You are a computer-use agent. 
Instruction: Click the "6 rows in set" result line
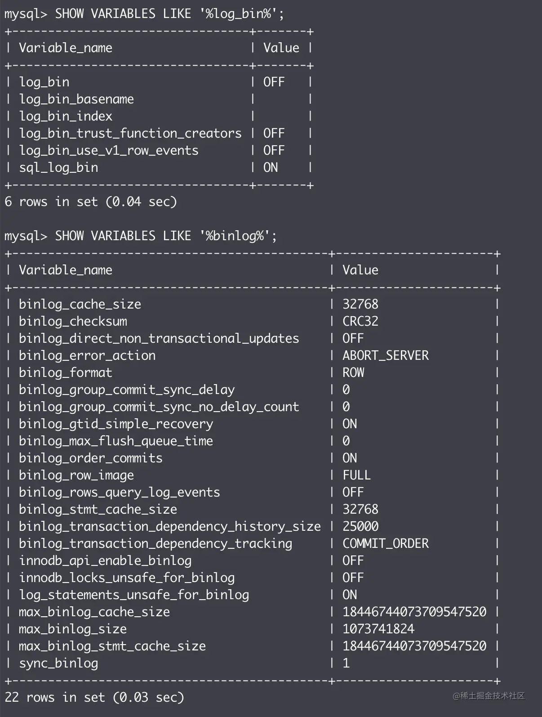click(90, 202)
